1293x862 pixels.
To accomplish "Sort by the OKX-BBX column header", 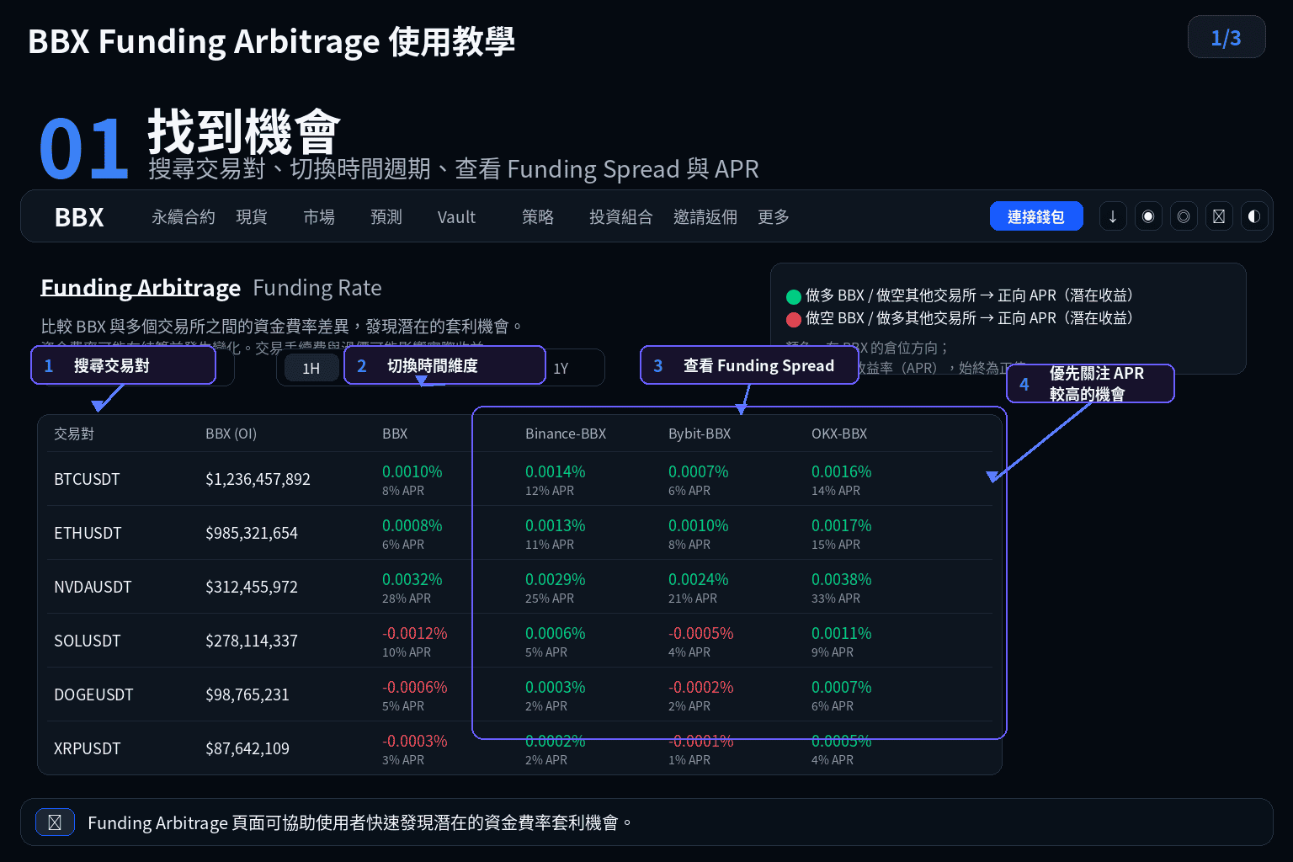I will pos(839,434).
